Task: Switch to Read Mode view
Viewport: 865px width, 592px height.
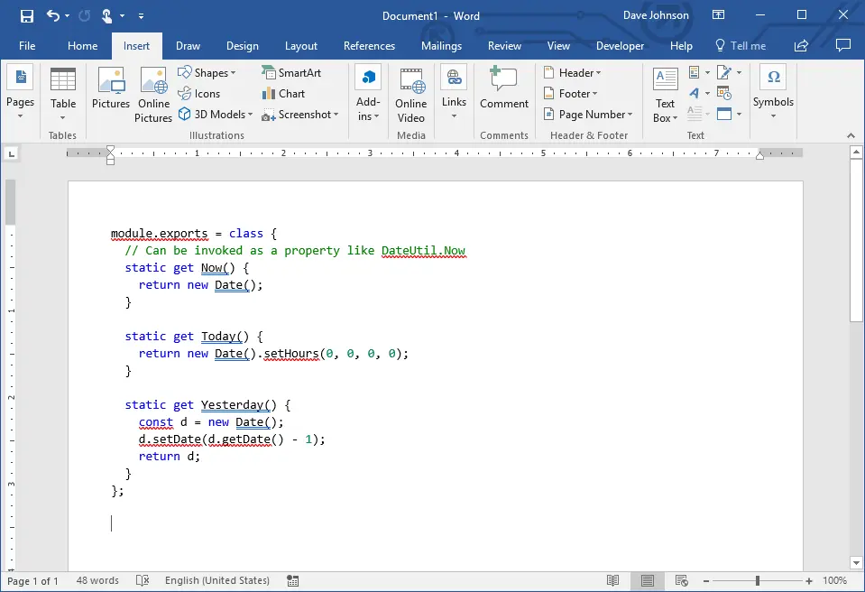Action: (x=612, y=580)
